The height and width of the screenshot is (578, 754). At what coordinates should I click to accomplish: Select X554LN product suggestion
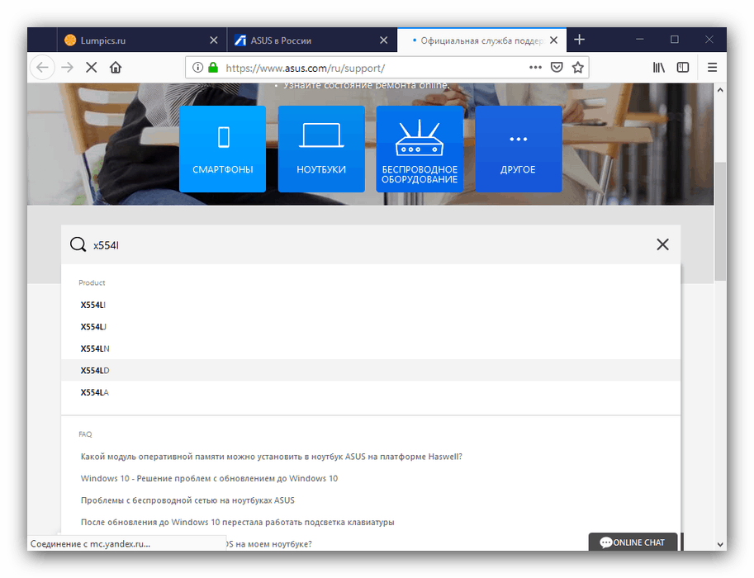click(x=371, y=348)
